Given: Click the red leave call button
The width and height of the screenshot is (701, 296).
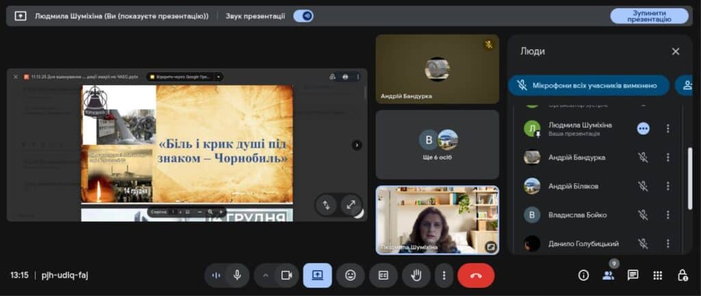Looking at the screenshot, I should click(476, 275).
